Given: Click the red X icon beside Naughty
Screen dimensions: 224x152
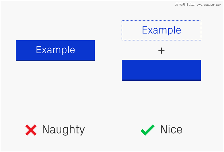Looking at the screenshot, I should (x=31, y=130).
